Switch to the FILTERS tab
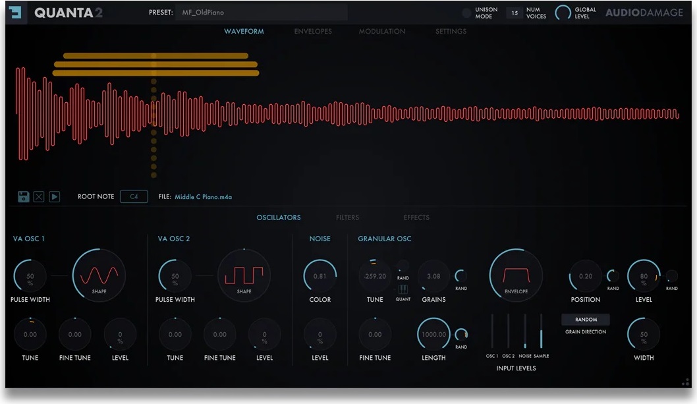This screenshot has width=697, height=404. point(347,217)
